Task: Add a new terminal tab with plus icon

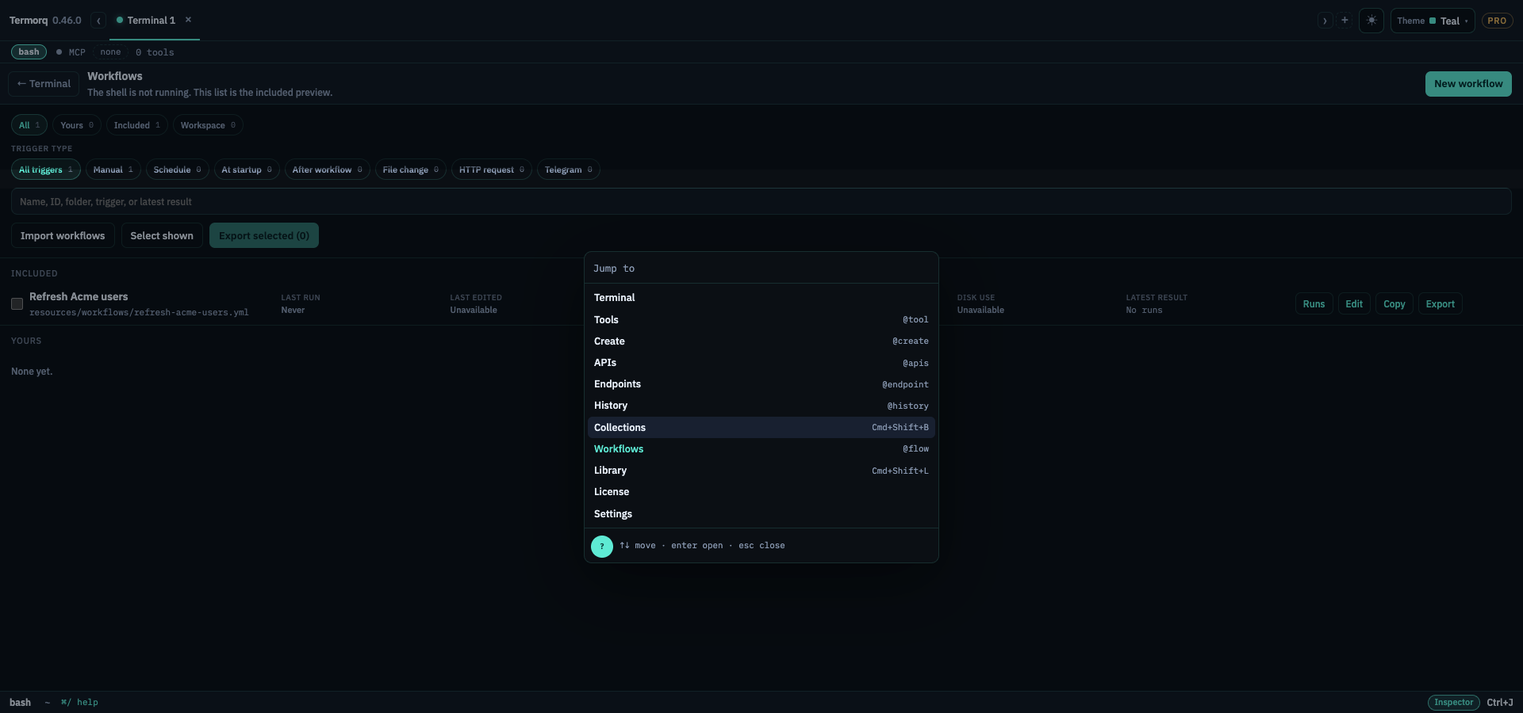Action: (x=1345, y=21)
